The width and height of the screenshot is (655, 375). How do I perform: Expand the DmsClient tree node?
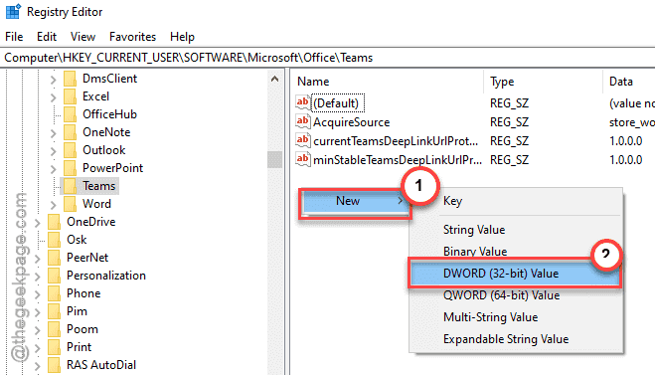pyautogui.click(x=53, y=79)
